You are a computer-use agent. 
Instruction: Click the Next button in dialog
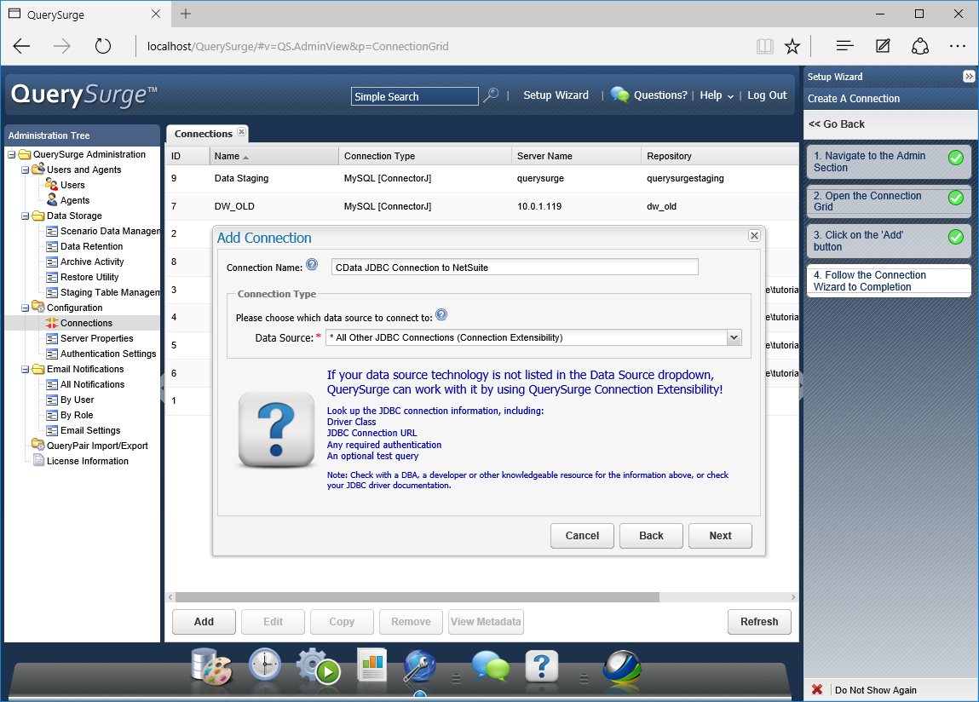click(720, 536)
